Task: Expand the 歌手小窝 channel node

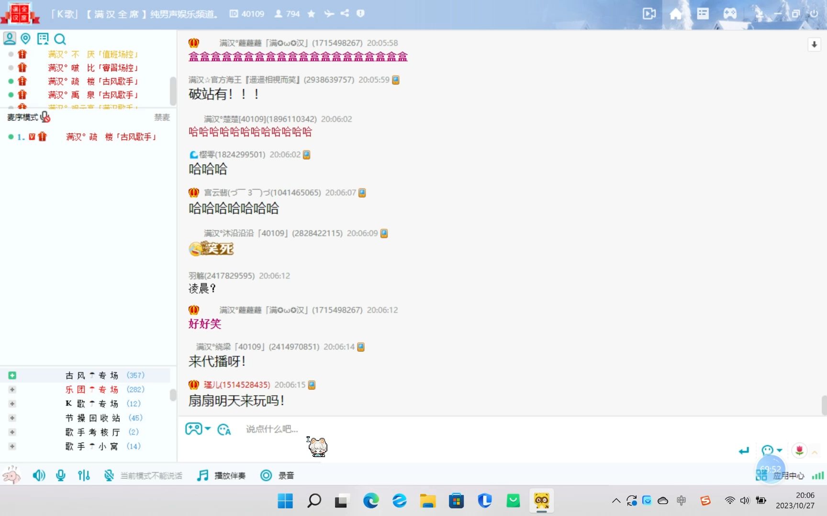Action: coord(12,446)
